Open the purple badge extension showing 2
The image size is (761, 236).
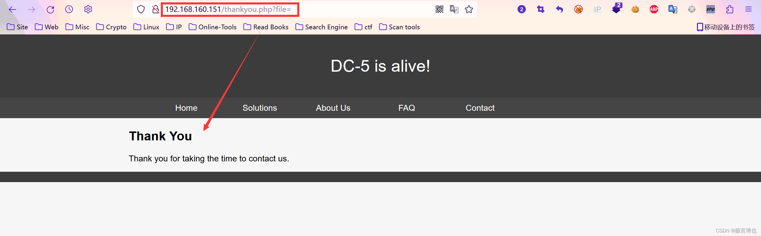617,8
